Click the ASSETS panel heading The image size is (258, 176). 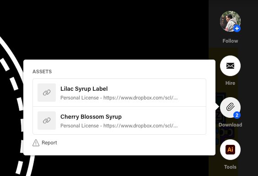coord(42,71)
